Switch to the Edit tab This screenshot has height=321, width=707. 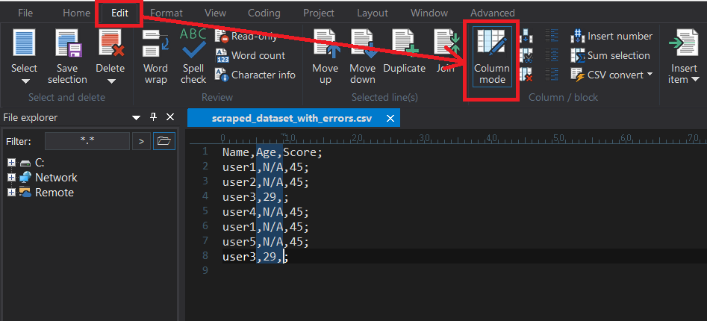point(120,13)
